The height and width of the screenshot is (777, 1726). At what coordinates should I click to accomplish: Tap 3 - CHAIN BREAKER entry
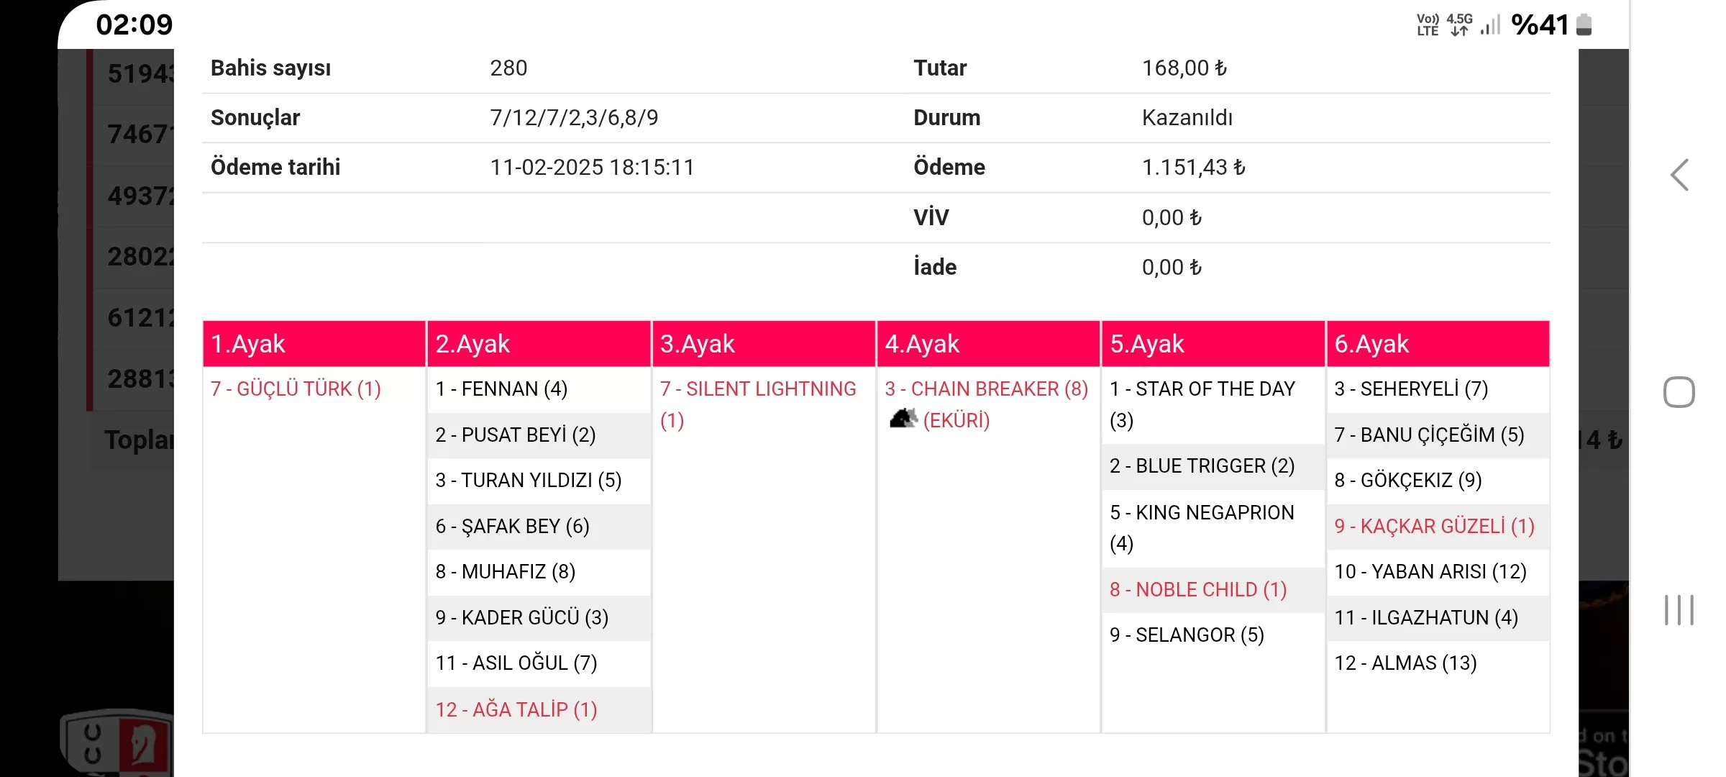[x=986, y=389]
